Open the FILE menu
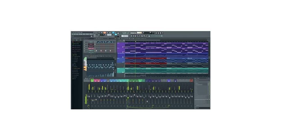Image resolution: width=281 pixels, height=140 pixels. tap(72, 34)
